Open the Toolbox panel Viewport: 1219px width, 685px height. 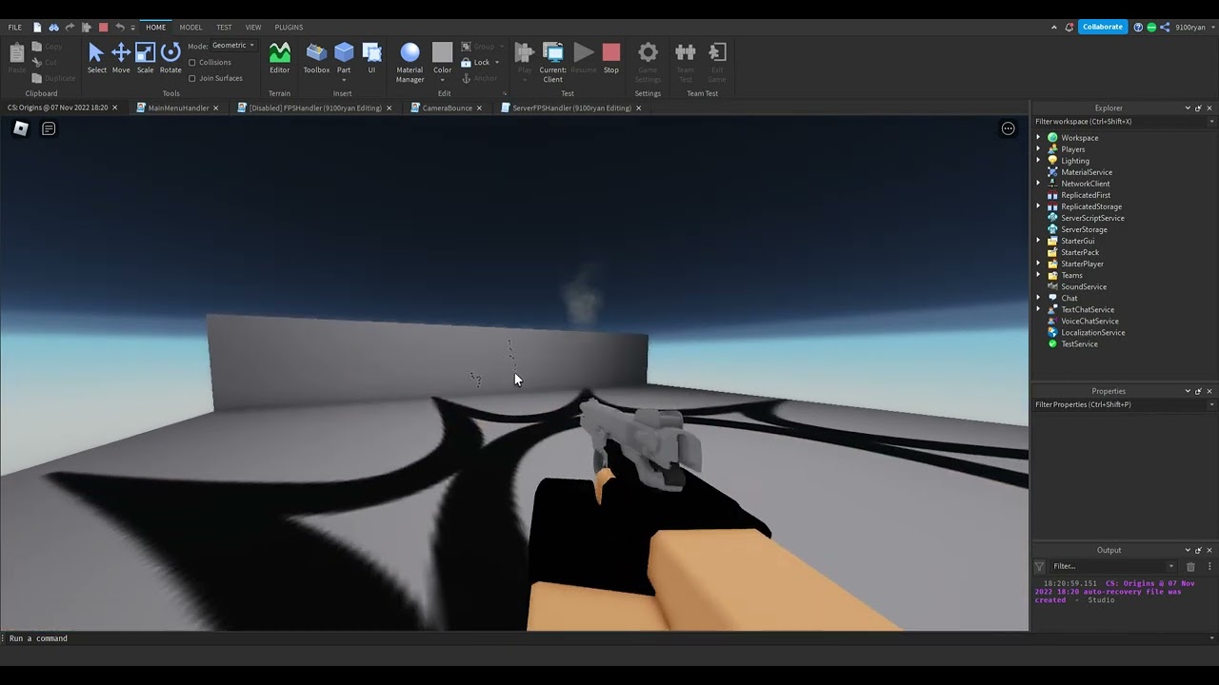(x=316, y=58)
